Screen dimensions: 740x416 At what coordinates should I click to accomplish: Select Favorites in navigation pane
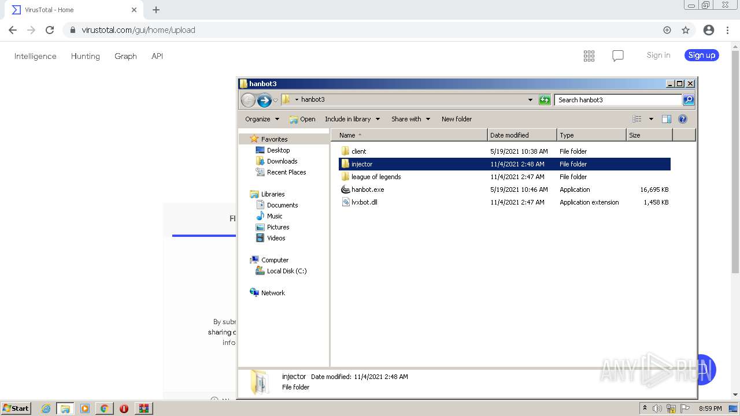274,139
